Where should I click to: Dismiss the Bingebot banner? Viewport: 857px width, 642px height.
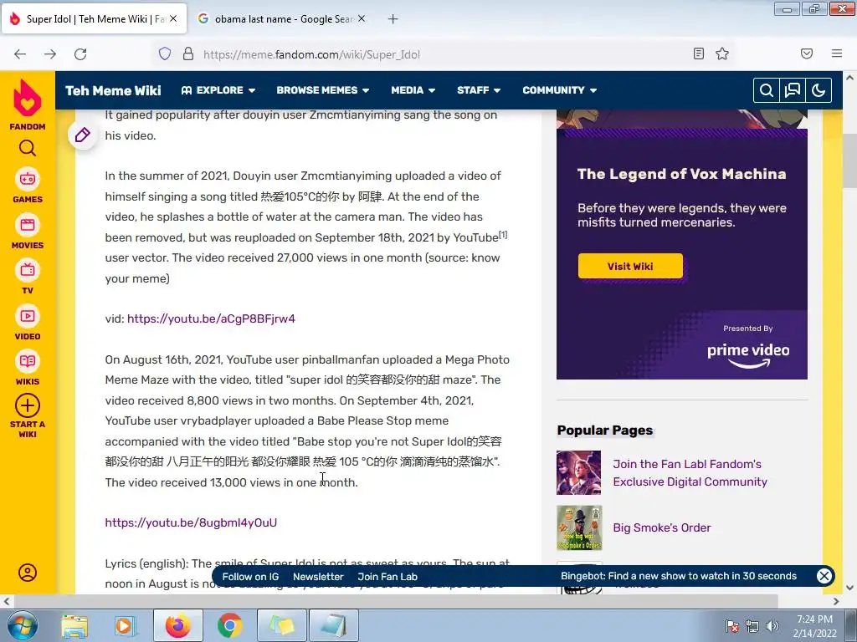(x=824, y=576)
